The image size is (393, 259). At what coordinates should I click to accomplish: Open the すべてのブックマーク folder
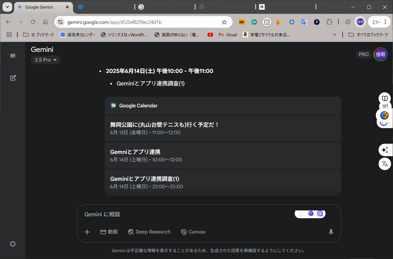[x=368, y=35]
